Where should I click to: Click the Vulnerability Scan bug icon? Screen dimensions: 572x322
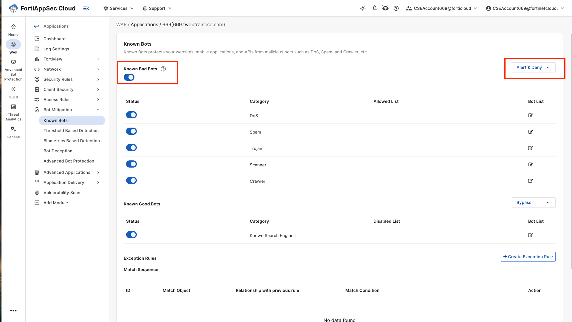click(x=37, y=193)
